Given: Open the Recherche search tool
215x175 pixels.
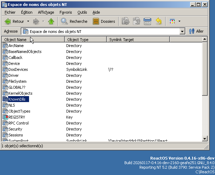Looking at the screenshot, I should 74,21.
